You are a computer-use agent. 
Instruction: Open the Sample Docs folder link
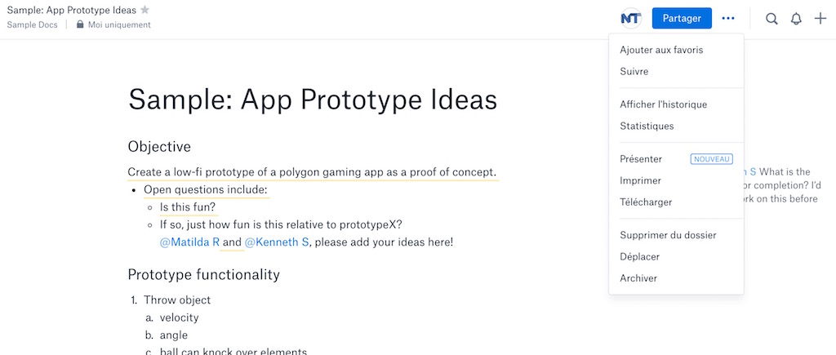[x=31, y=24]
